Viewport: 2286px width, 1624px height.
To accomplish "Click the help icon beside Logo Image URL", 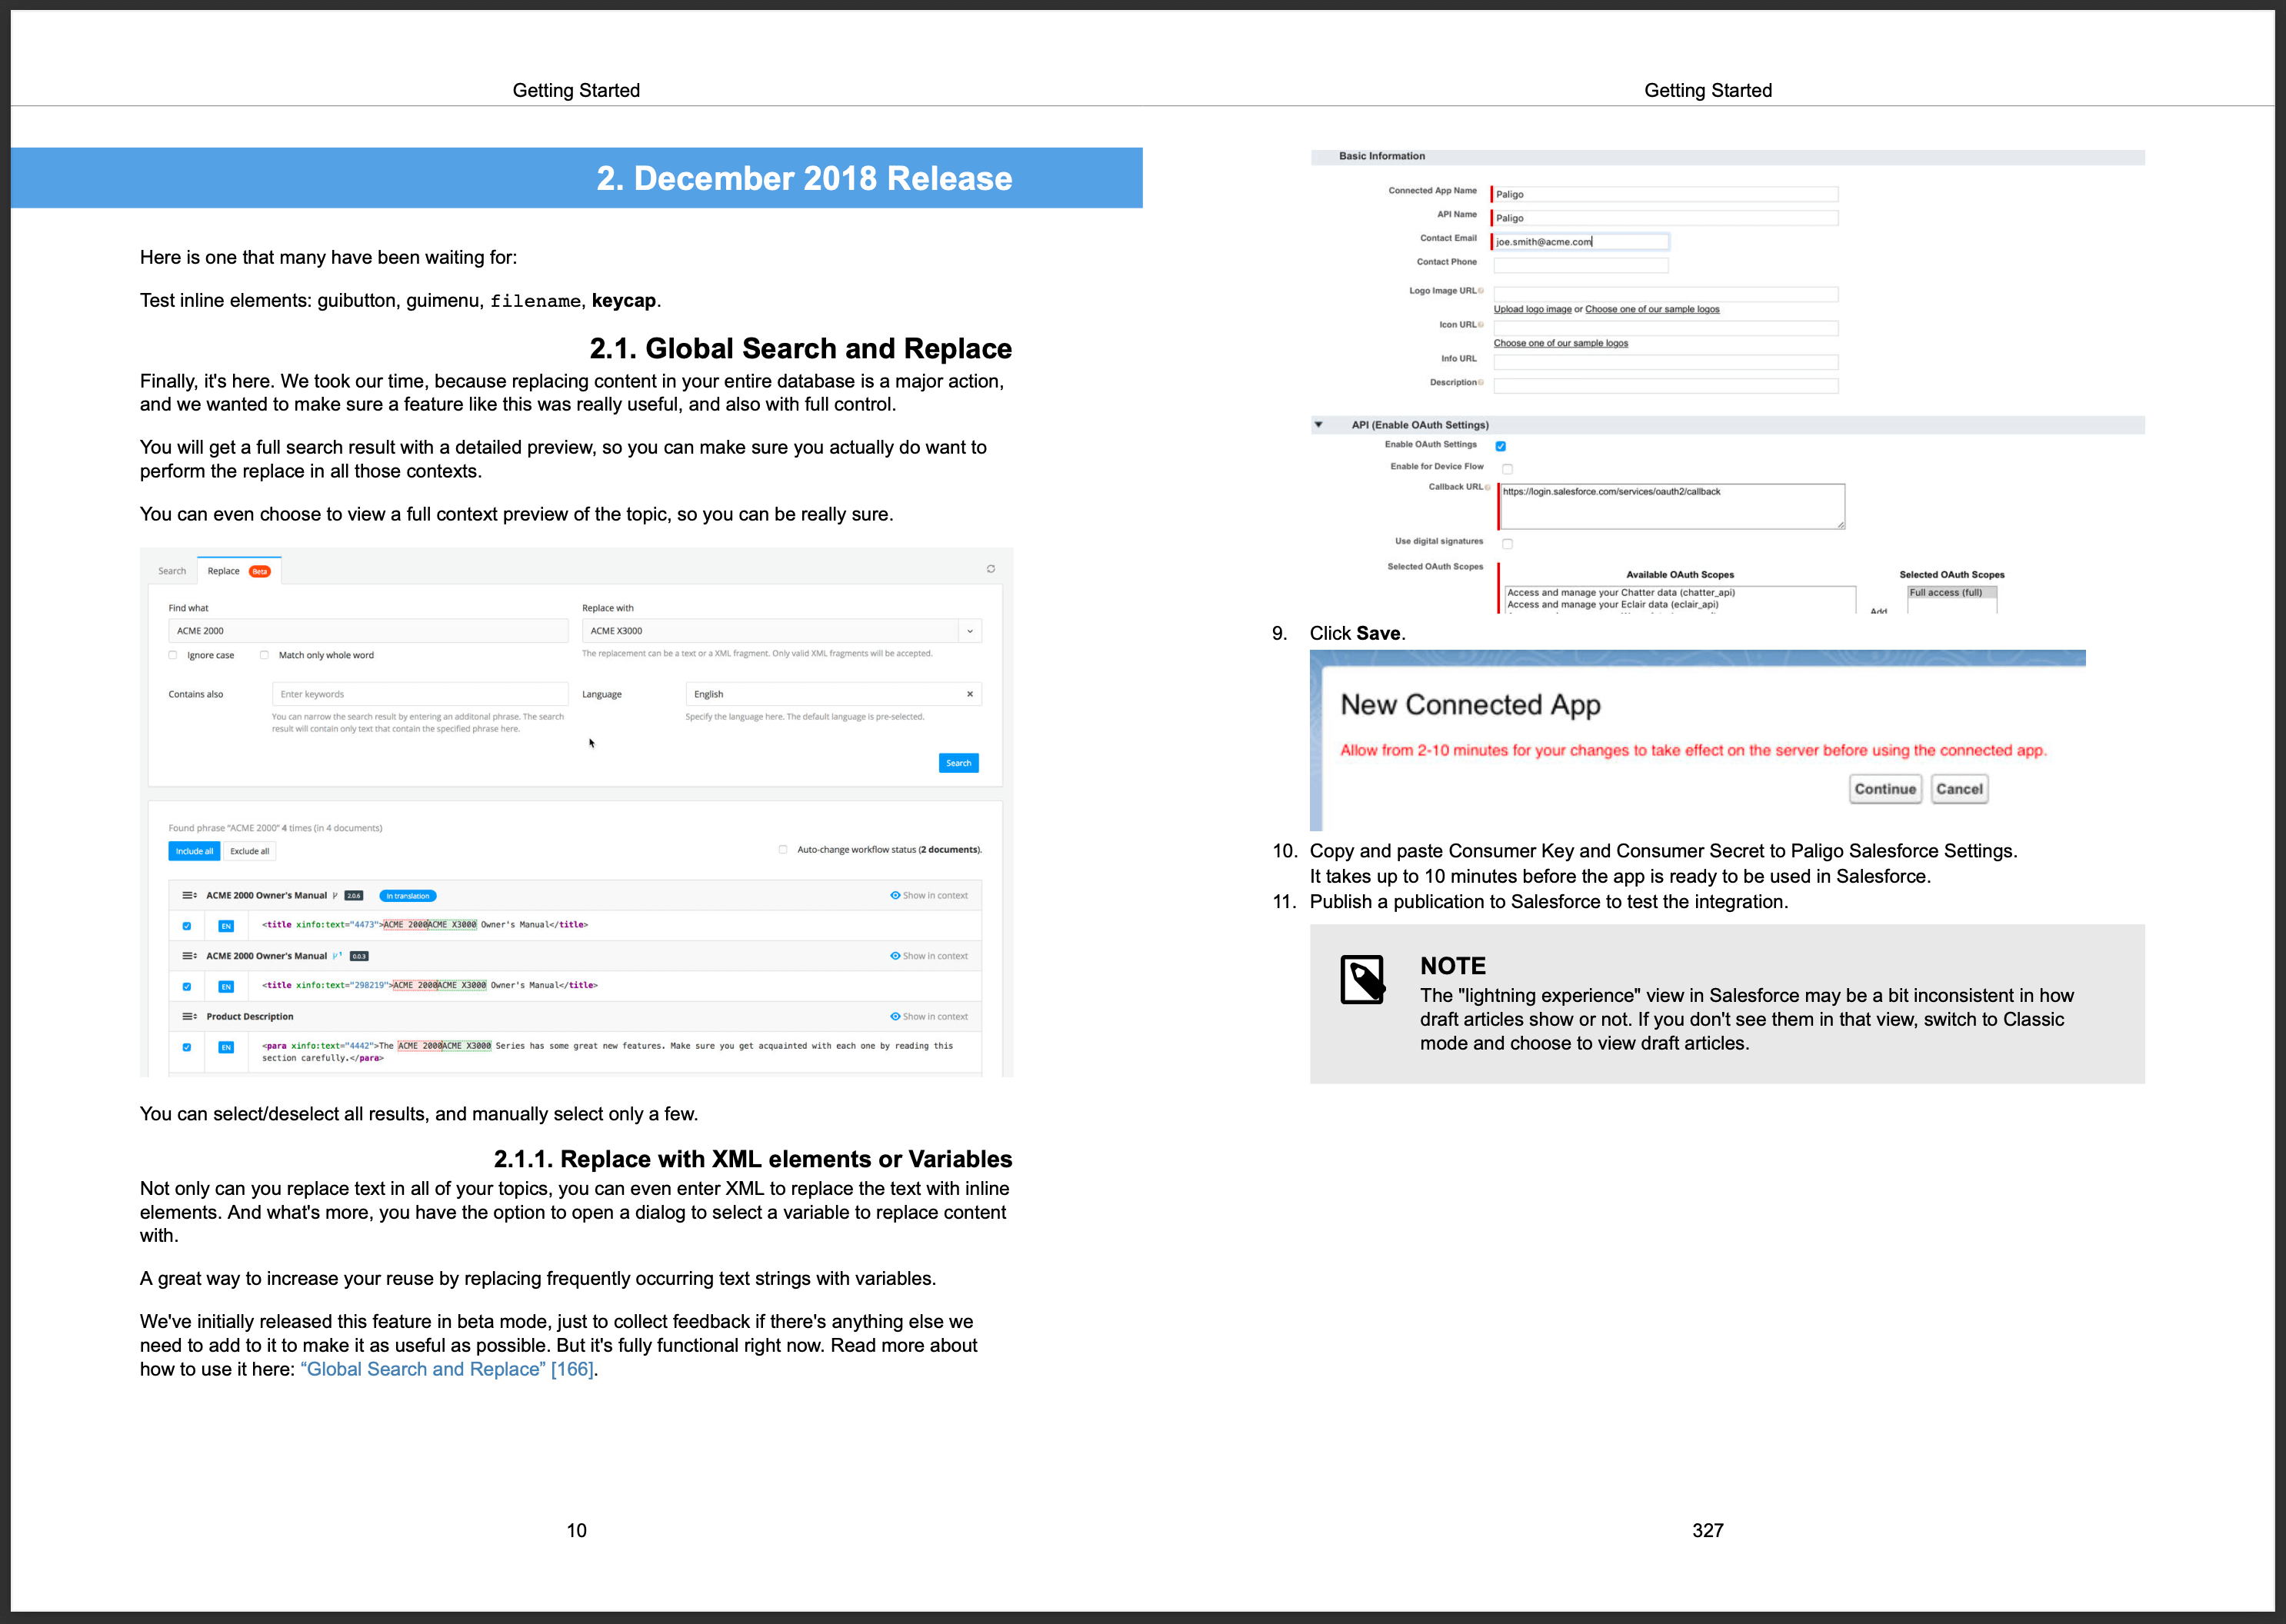I will [x=1481, y=291].
